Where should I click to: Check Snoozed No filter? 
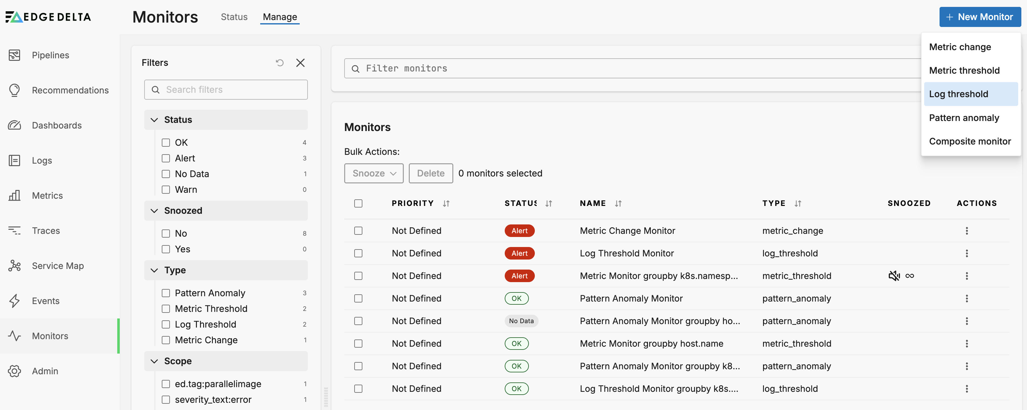[166, 234]
